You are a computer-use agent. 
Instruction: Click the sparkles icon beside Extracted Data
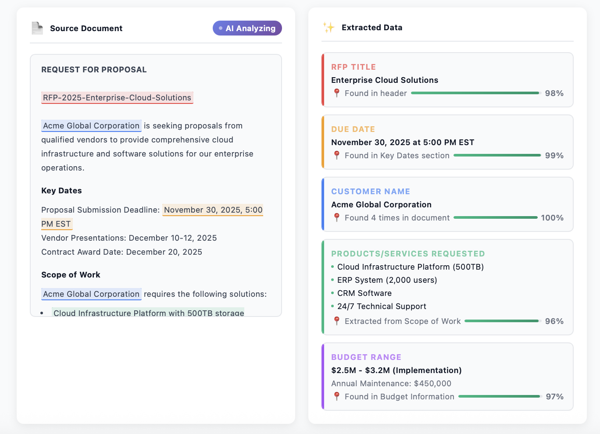pos(329,28)
